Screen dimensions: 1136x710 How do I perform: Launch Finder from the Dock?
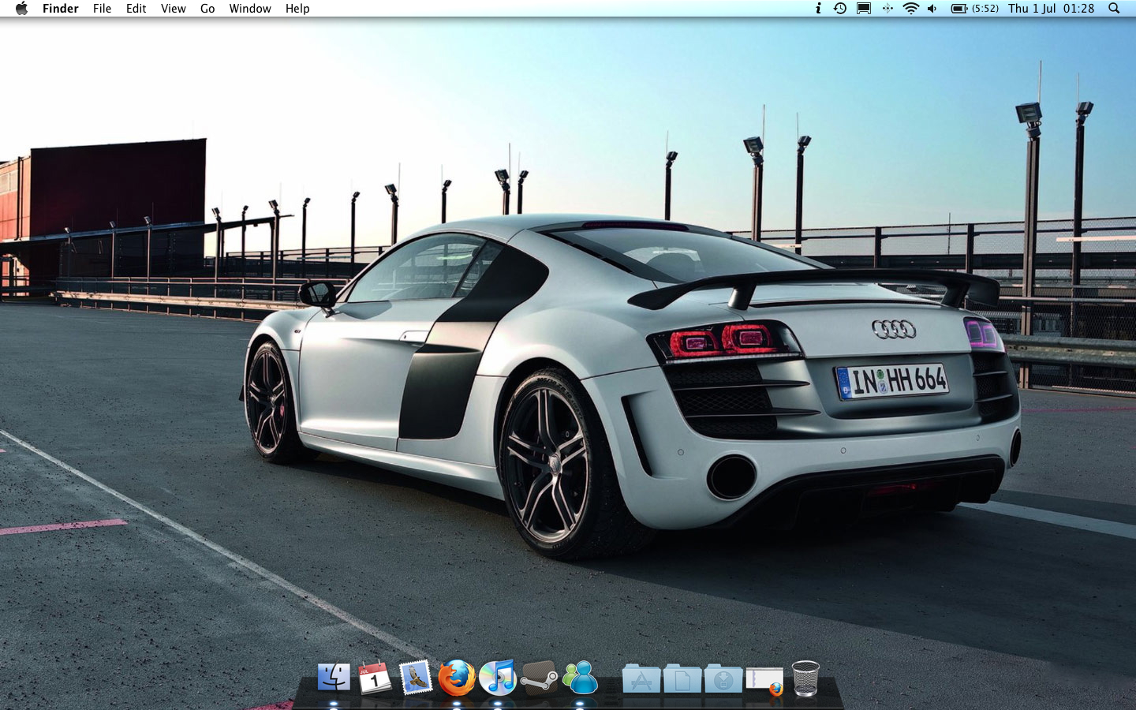[334, 678]
